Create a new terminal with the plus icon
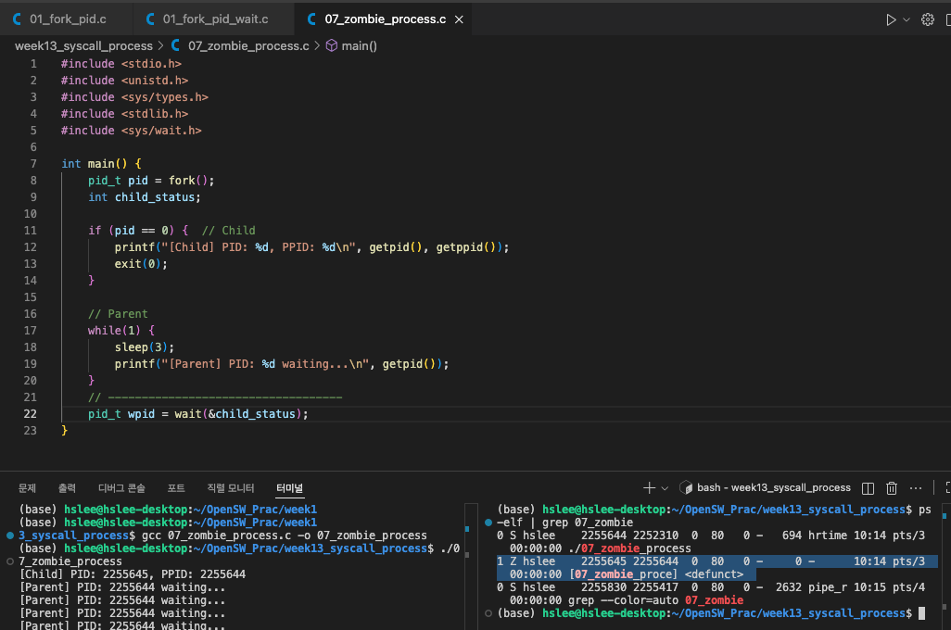 coord(649,488)
